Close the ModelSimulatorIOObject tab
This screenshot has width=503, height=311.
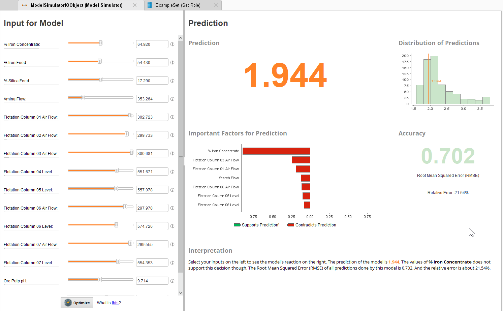[135, 5]
